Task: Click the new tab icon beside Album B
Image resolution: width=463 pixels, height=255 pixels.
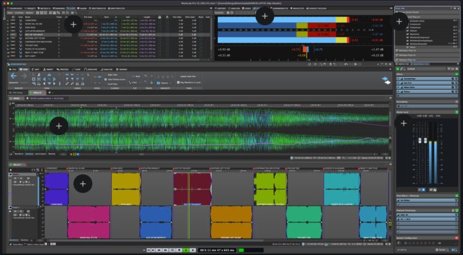Action: [x=50, y=92]
